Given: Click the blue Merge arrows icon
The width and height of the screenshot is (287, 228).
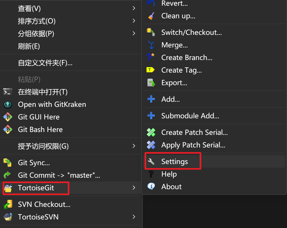Looking at the screenshot, I should (x=151, y=45).
